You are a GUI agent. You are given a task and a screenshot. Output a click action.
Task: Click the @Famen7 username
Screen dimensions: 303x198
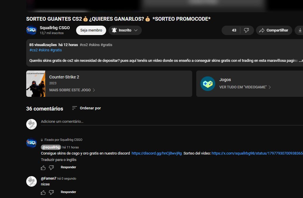coord(48,178)
